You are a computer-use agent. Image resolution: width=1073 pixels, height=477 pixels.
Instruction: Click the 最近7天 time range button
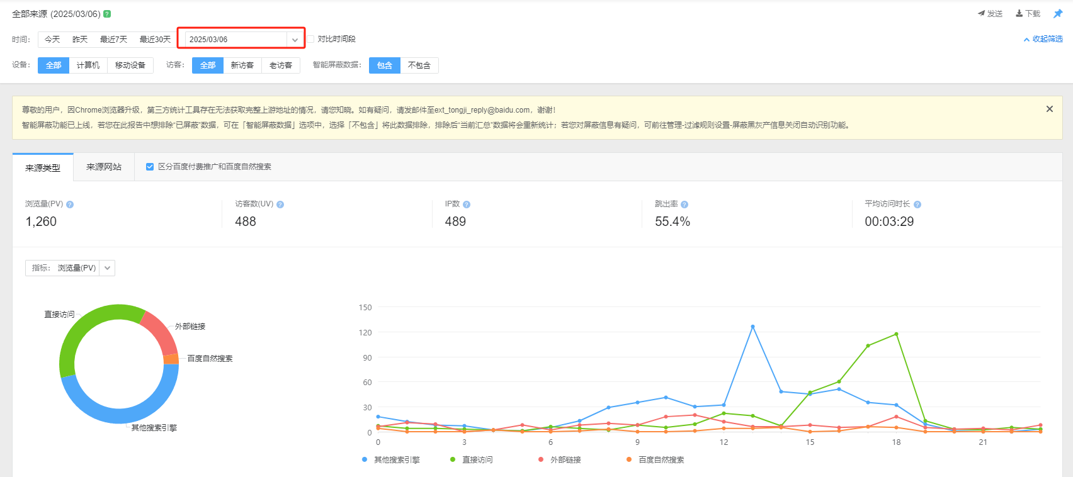113,40
